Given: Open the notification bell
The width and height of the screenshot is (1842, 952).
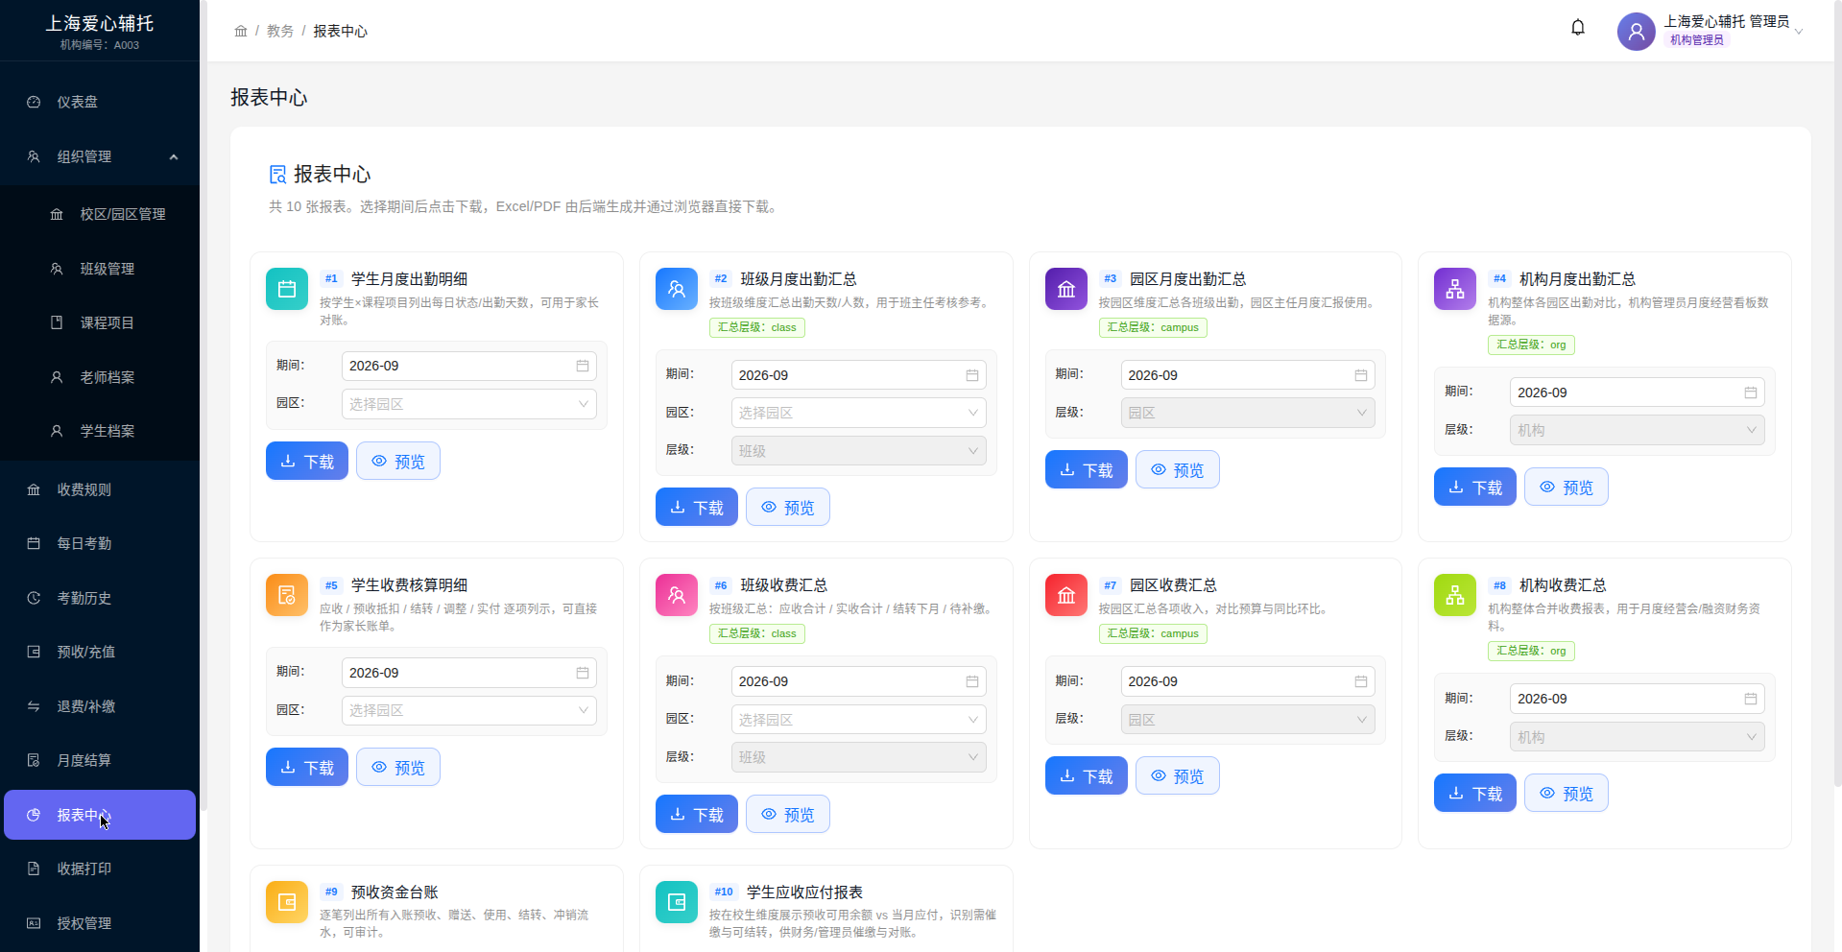Looking at the screenshot, I should [x=1577, y=28].
